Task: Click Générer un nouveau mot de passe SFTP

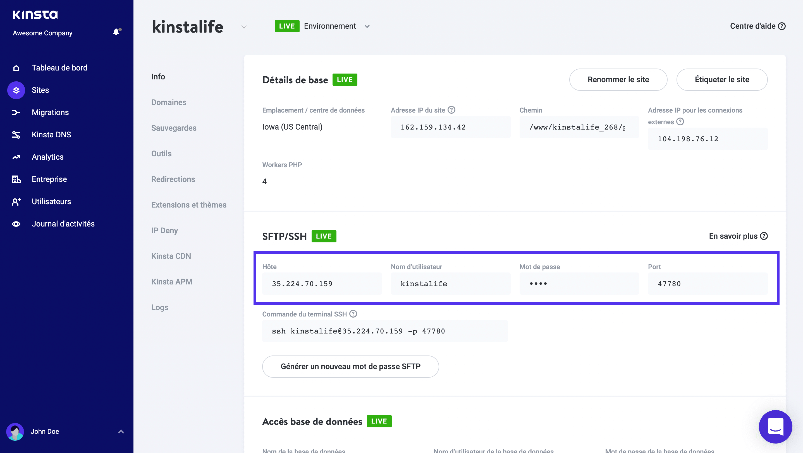Action: (x=350, y=367)
